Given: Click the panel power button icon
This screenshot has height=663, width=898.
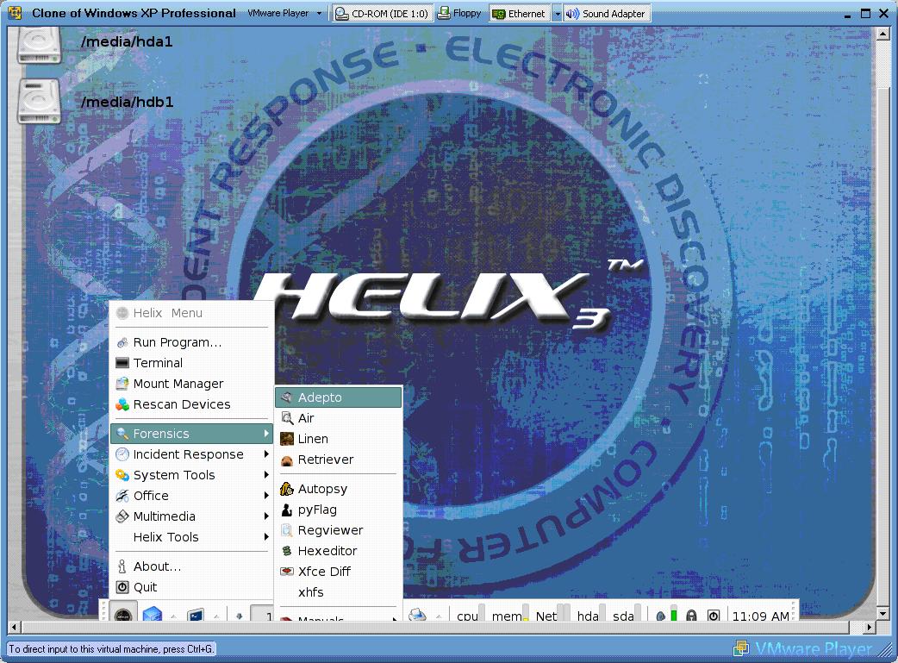Looking at the screenshot, I should click(x=713, y=616).
